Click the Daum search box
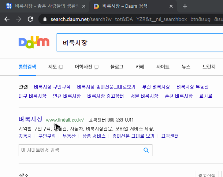 [x=140, y=42]
